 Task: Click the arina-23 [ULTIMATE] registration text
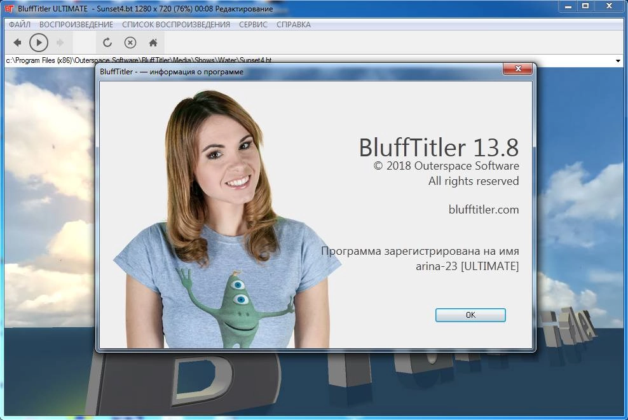[467, 266]
